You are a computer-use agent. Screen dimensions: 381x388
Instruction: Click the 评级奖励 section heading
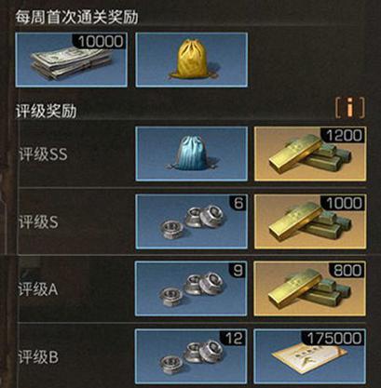tap(47, 111)
